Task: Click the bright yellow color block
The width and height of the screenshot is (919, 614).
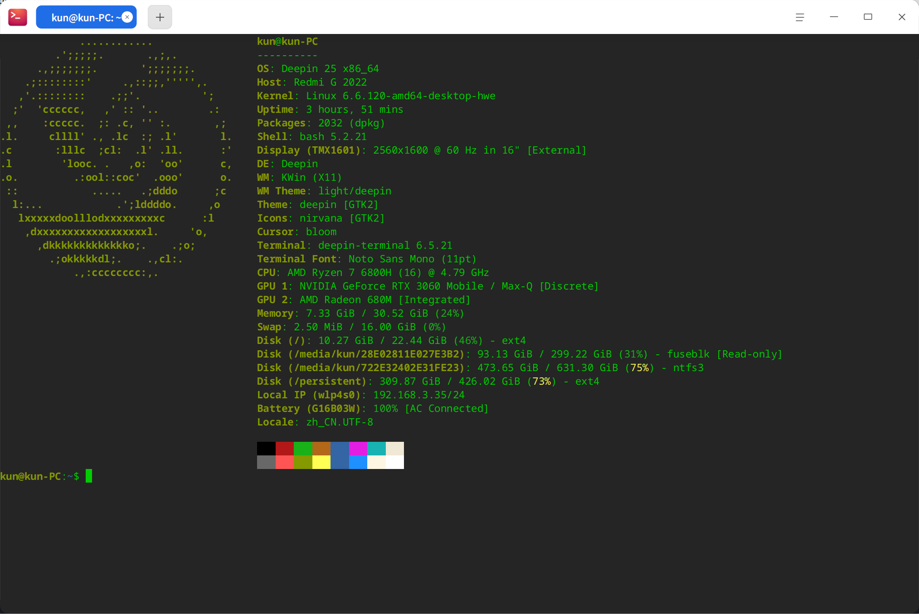Action: pos(321,462)
